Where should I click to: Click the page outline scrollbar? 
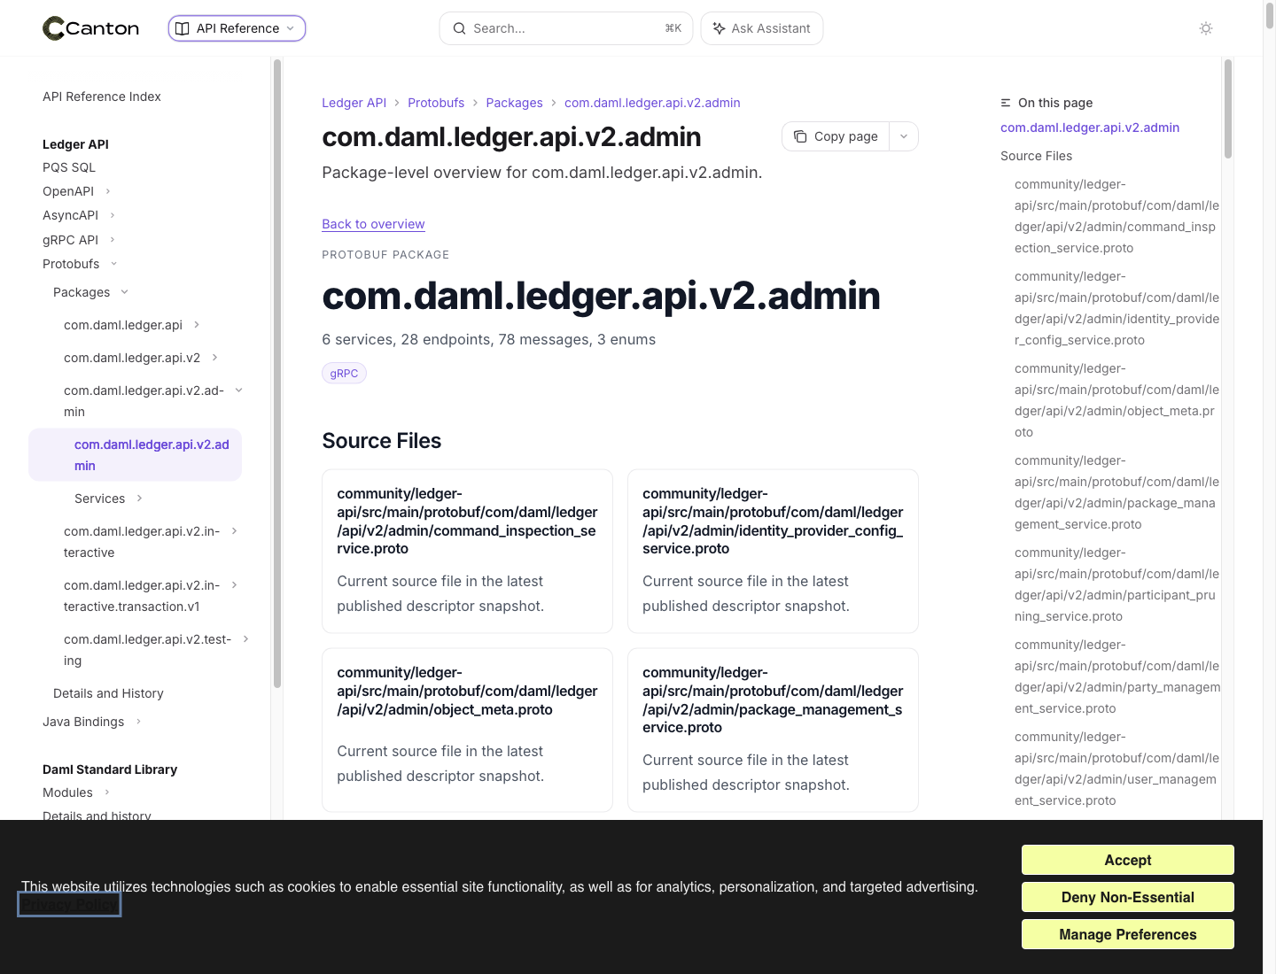click(x=1228, y=109)
